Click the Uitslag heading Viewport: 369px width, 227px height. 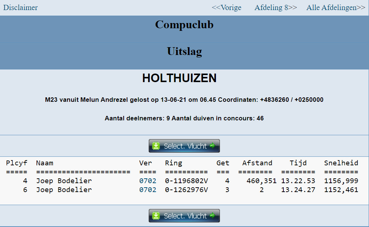coord(184,51)
